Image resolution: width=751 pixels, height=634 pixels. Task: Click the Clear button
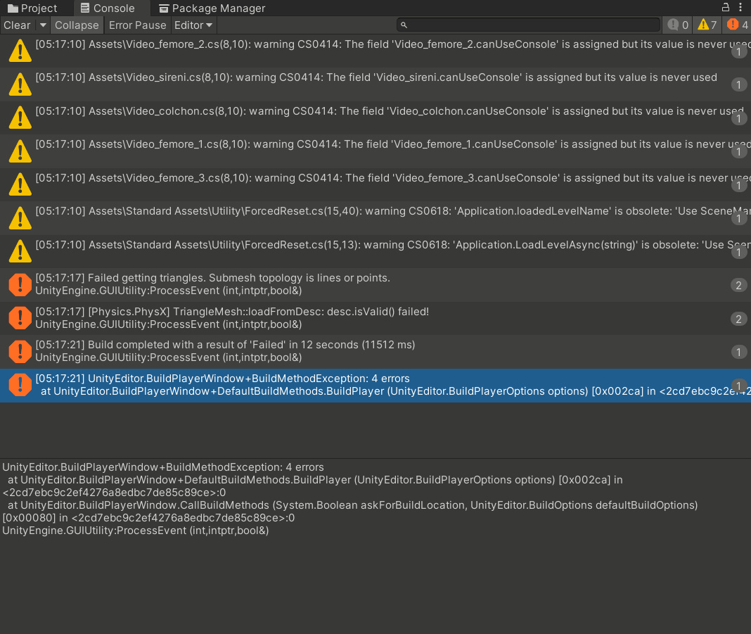pyautogui.click(x=17, y=25)
